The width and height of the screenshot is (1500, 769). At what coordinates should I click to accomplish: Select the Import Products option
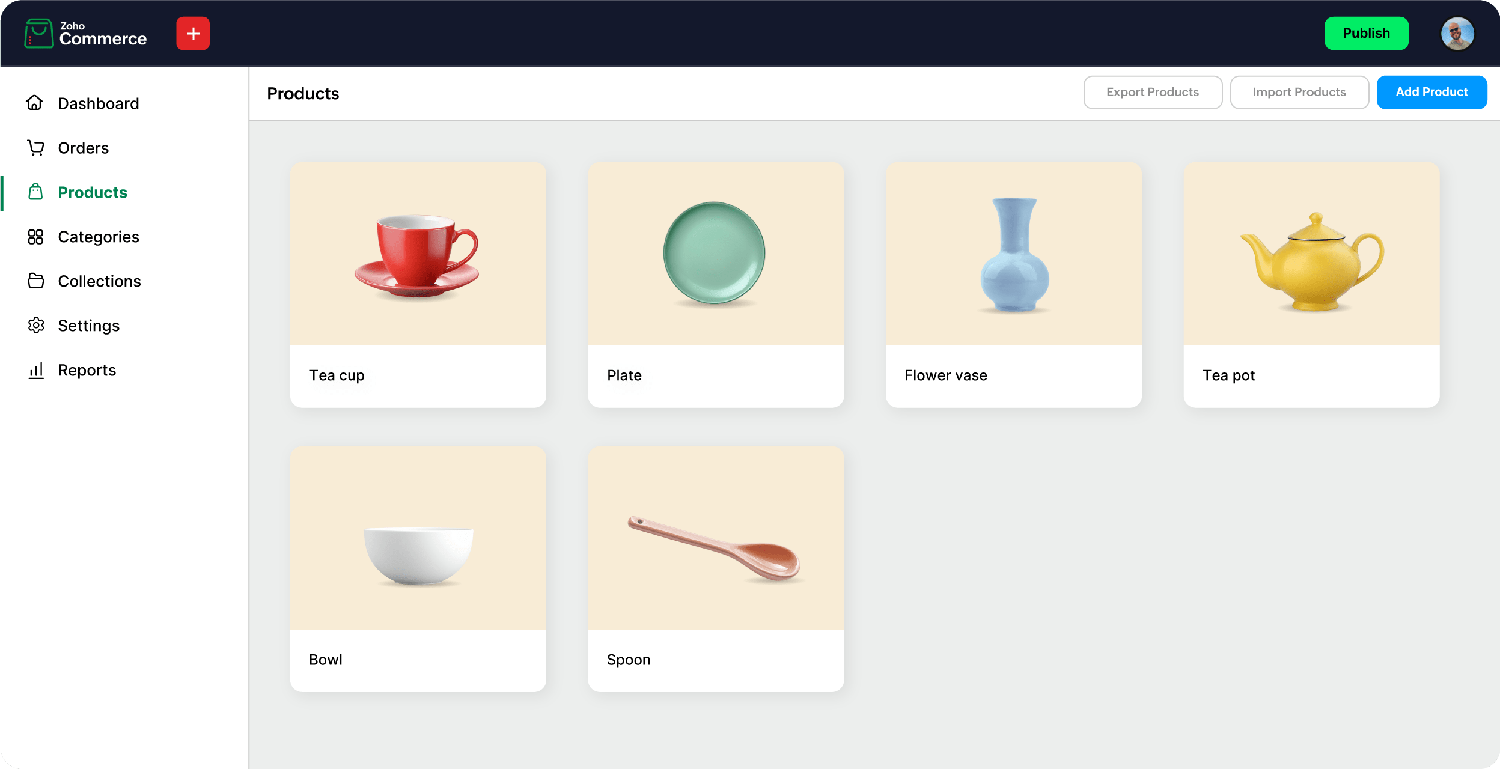click(x=1300, y=92)
